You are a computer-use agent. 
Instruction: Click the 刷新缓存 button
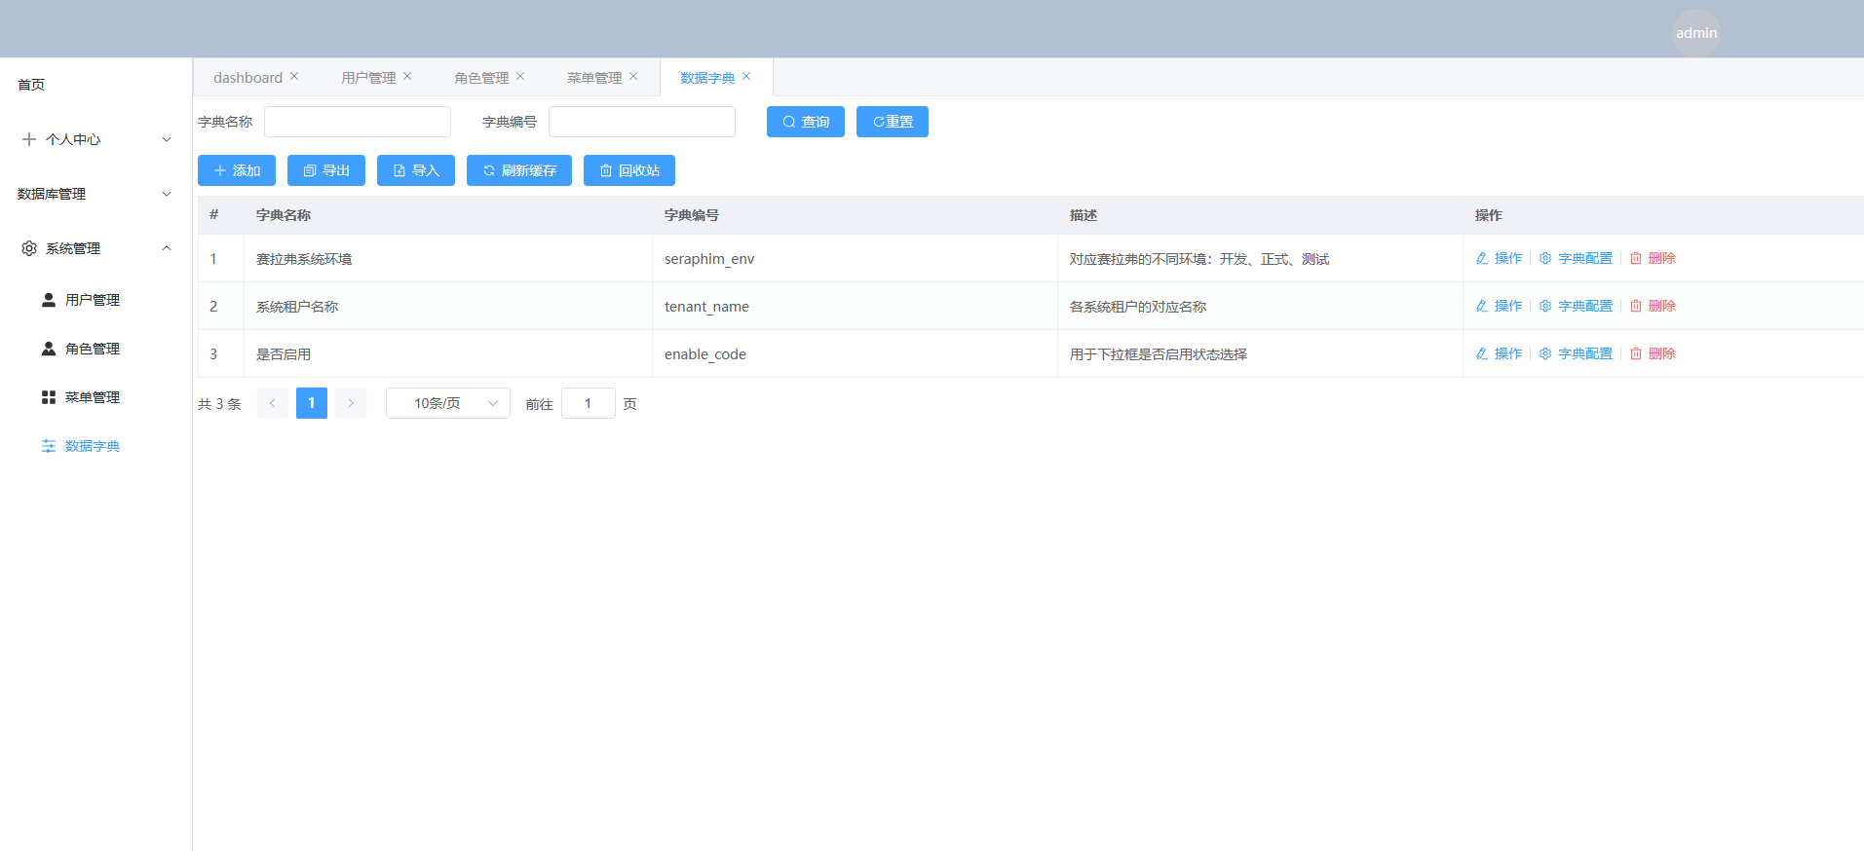(x=519, y=170)
